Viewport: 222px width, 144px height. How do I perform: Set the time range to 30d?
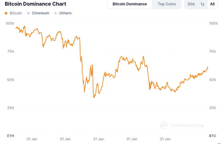coord(191,4)
